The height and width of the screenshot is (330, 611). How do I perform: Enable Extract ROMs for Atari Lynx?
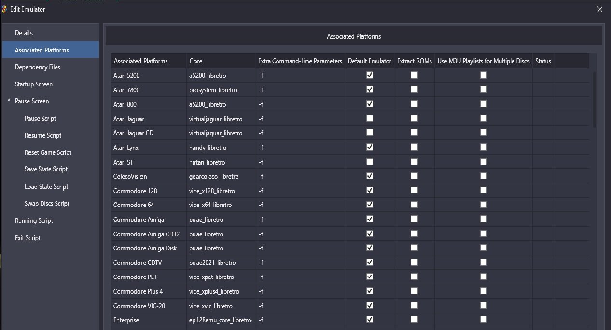pos(414,147)
